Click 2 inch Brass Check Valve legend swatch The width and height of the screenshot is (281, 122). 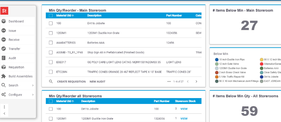click(x=217, y=73)
